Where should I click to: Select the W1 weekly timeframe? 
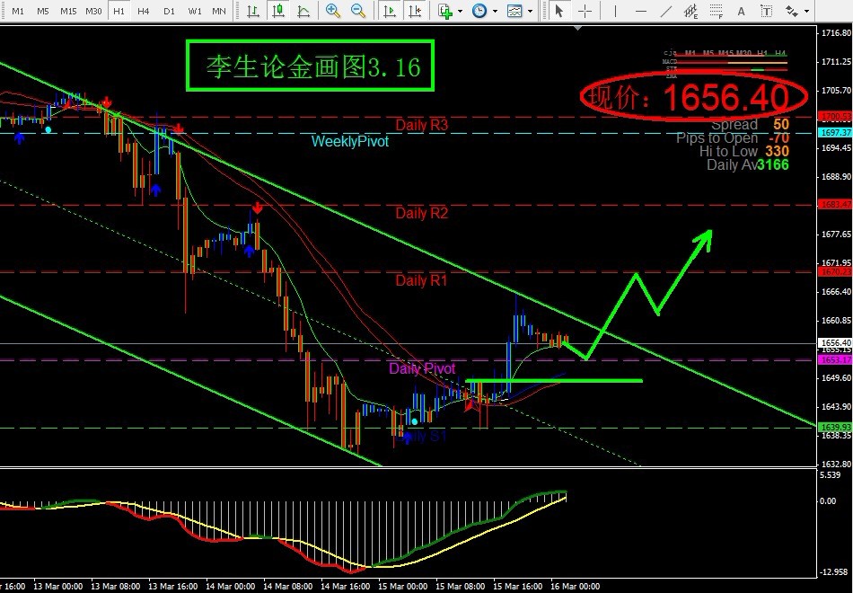coord(194,12)
